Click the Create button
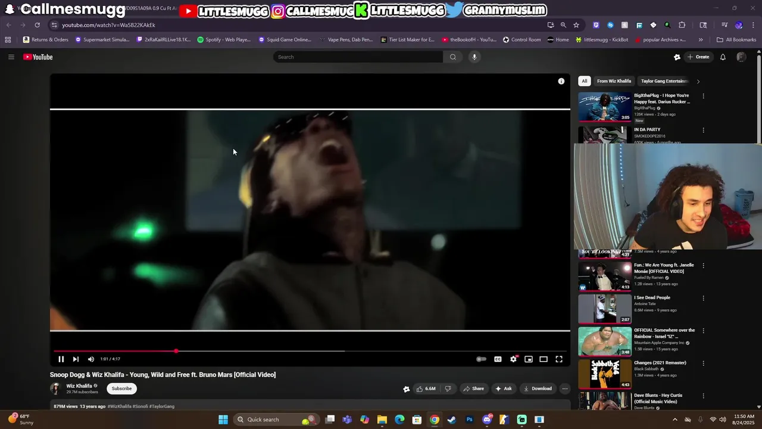Image resolution: width=762 pixels, height=429 pixels. pos(698,57)
